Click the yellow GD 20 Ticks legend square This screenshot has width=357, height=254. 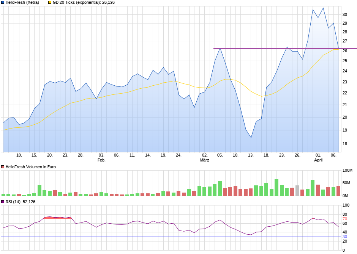(x=50, y=3)
